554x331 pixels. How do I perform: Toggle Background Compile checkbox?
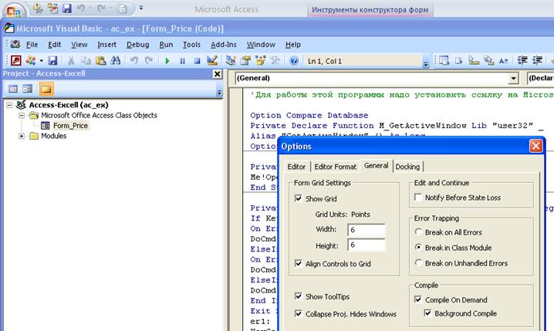coord(427,313)
